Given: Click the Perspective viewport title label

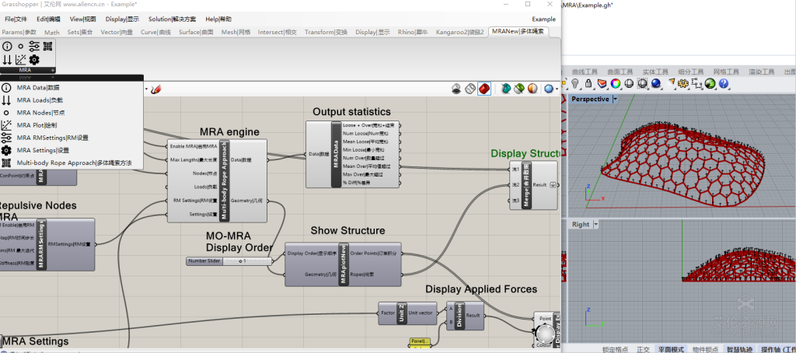Looking at the screenshot, I should [x=591, y=99].
